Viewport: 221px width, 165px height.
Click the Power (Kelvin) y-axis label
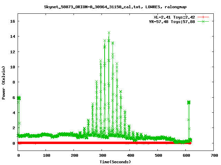[x=3, y=83]
